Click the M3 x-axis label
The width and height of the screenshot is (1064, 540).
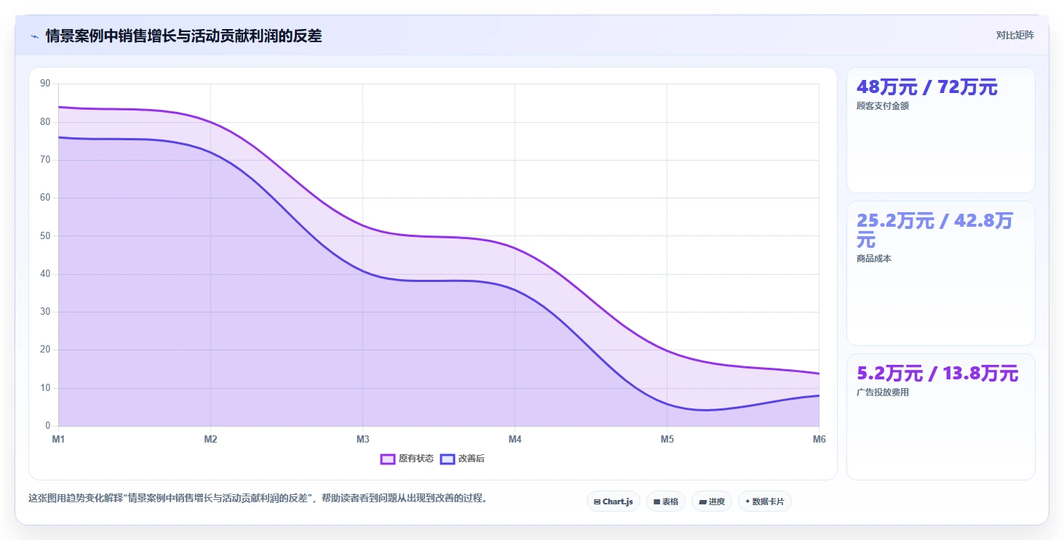[x=362, y=439]
